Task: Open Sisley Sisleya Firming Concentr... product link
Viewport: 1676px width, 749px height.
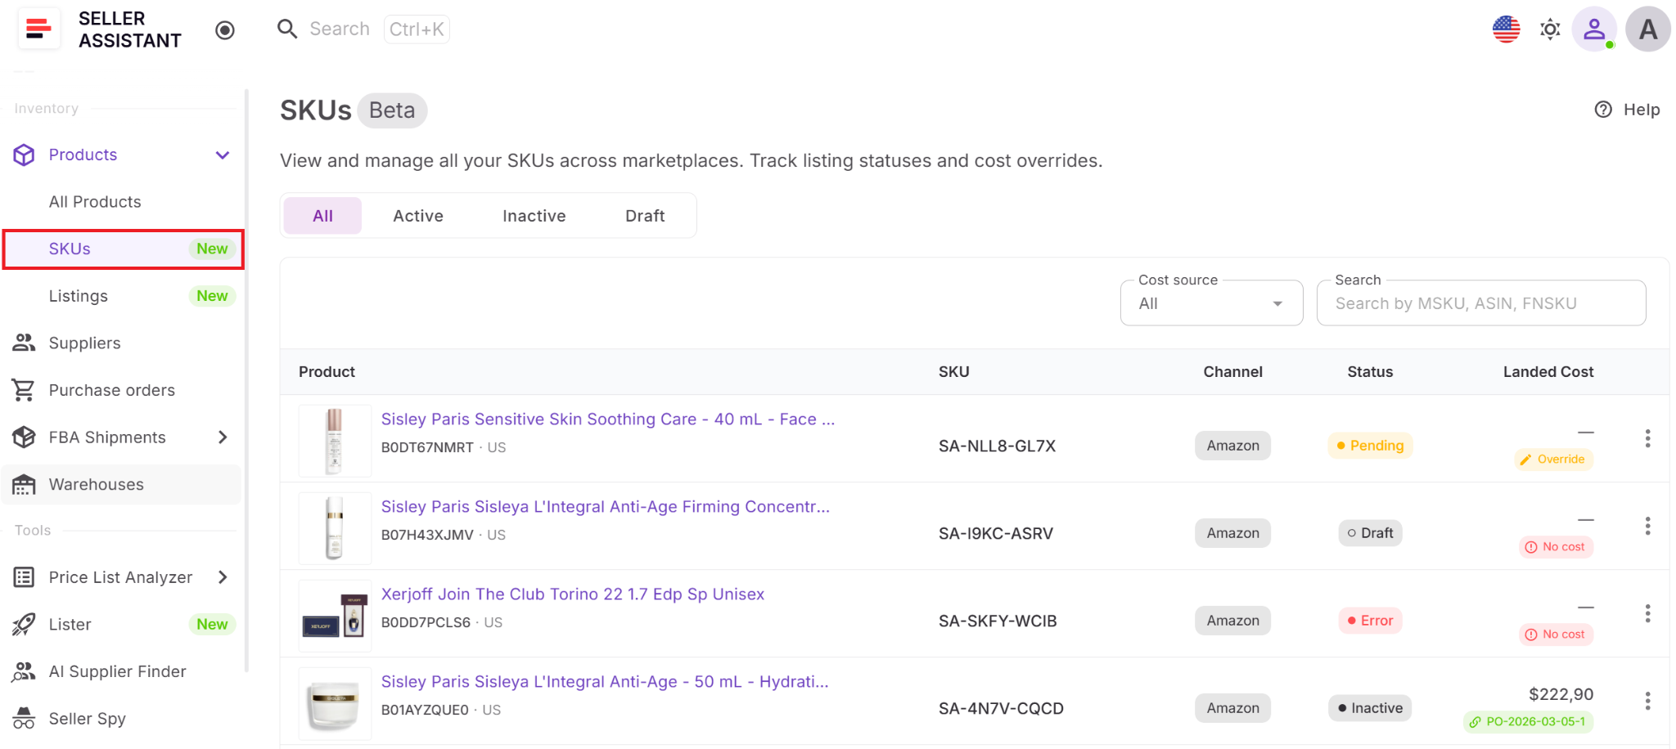Action: pyautogui.click(x=606, y=507)
